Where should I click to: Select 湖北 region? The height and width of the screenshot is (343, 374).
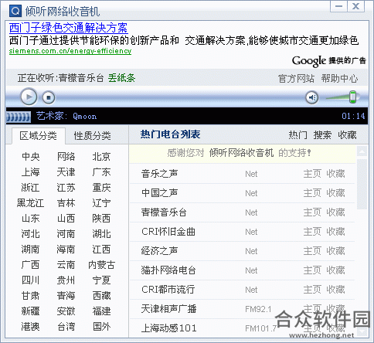click(101, 234)
